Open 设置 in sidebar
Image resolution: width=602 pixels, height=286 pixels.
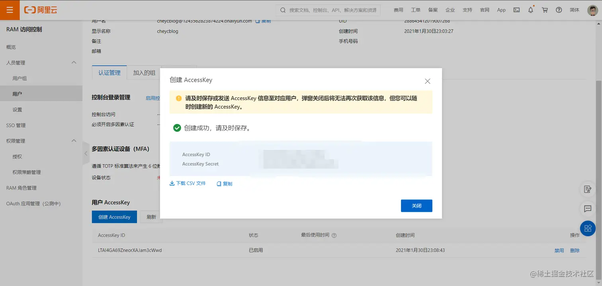click(x=17, y=110)
